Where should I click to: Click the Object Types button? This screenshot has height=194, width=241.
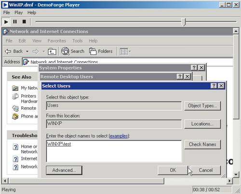202,106
